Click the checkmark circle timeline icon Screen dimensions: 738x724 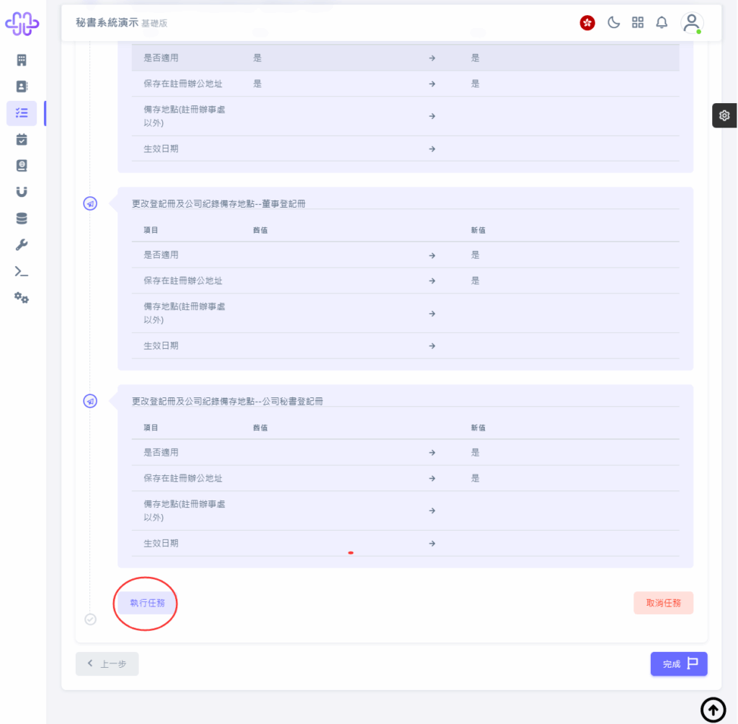tap(90, 619)
